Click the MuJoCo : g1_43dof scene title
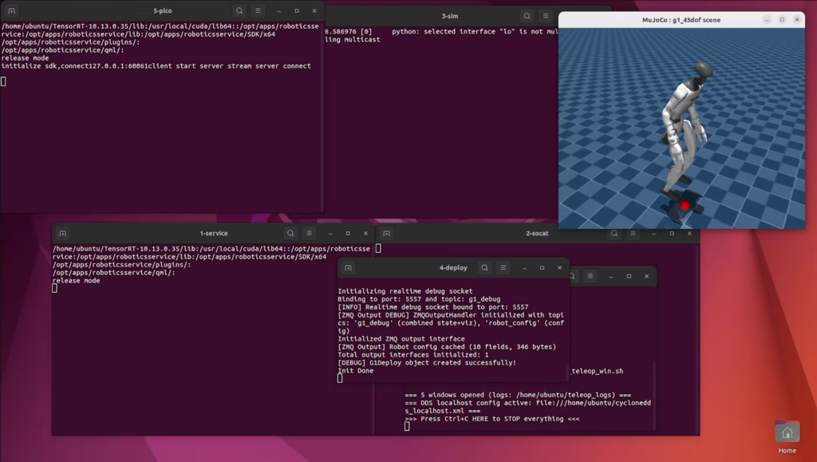The height and width of the screenshot is (462, 817). [x=681, y=20]
